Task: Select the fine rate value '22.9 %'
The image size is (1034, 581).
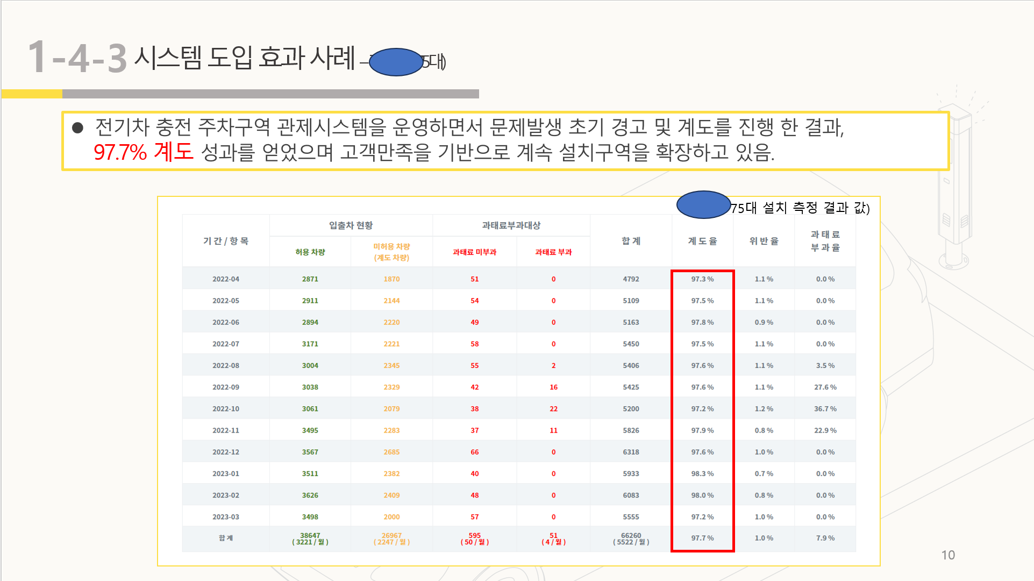Action: click(825, 430)
